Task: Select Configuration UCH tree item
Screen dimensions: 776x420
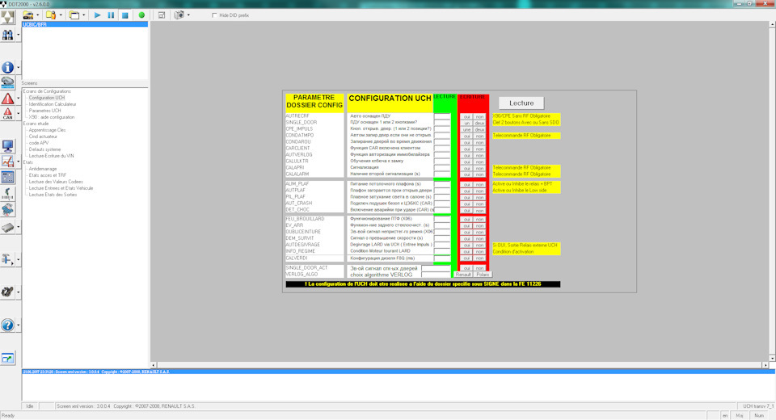Action: (47, 98)
